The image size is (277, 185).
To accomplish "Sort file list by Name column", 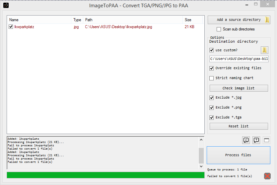I will (39, 20).
